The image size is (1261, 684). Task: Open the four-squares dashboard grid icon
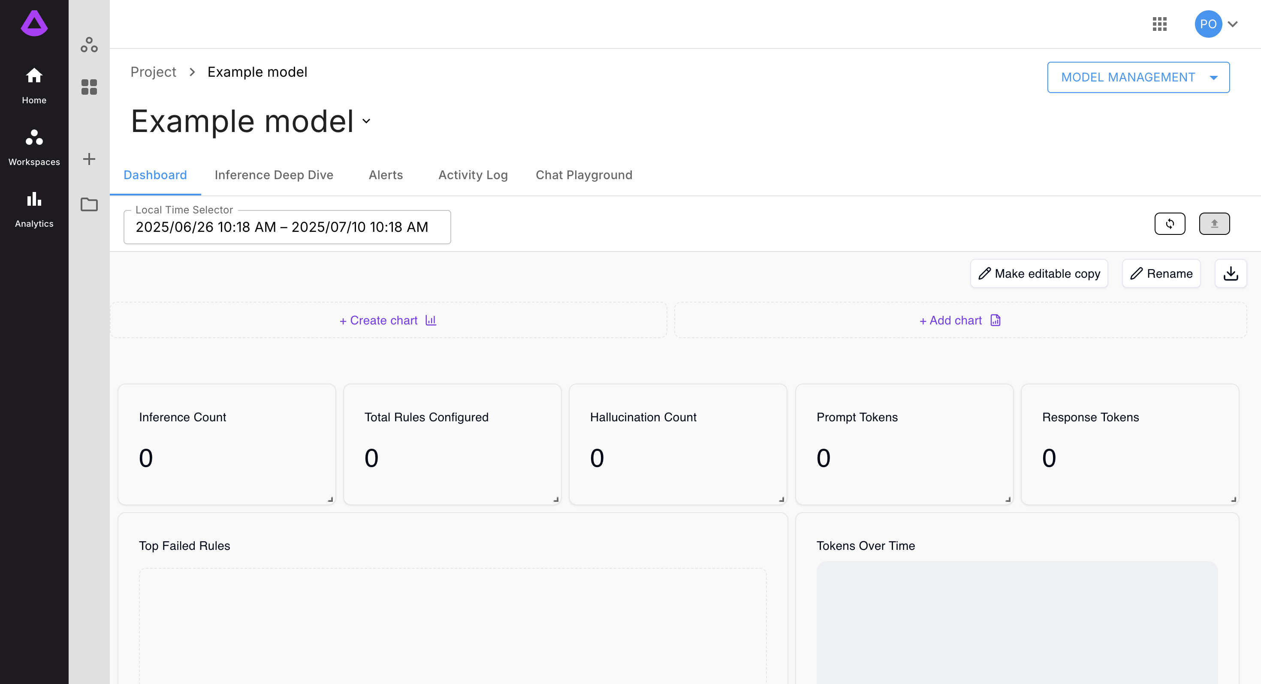click(89, 87)
